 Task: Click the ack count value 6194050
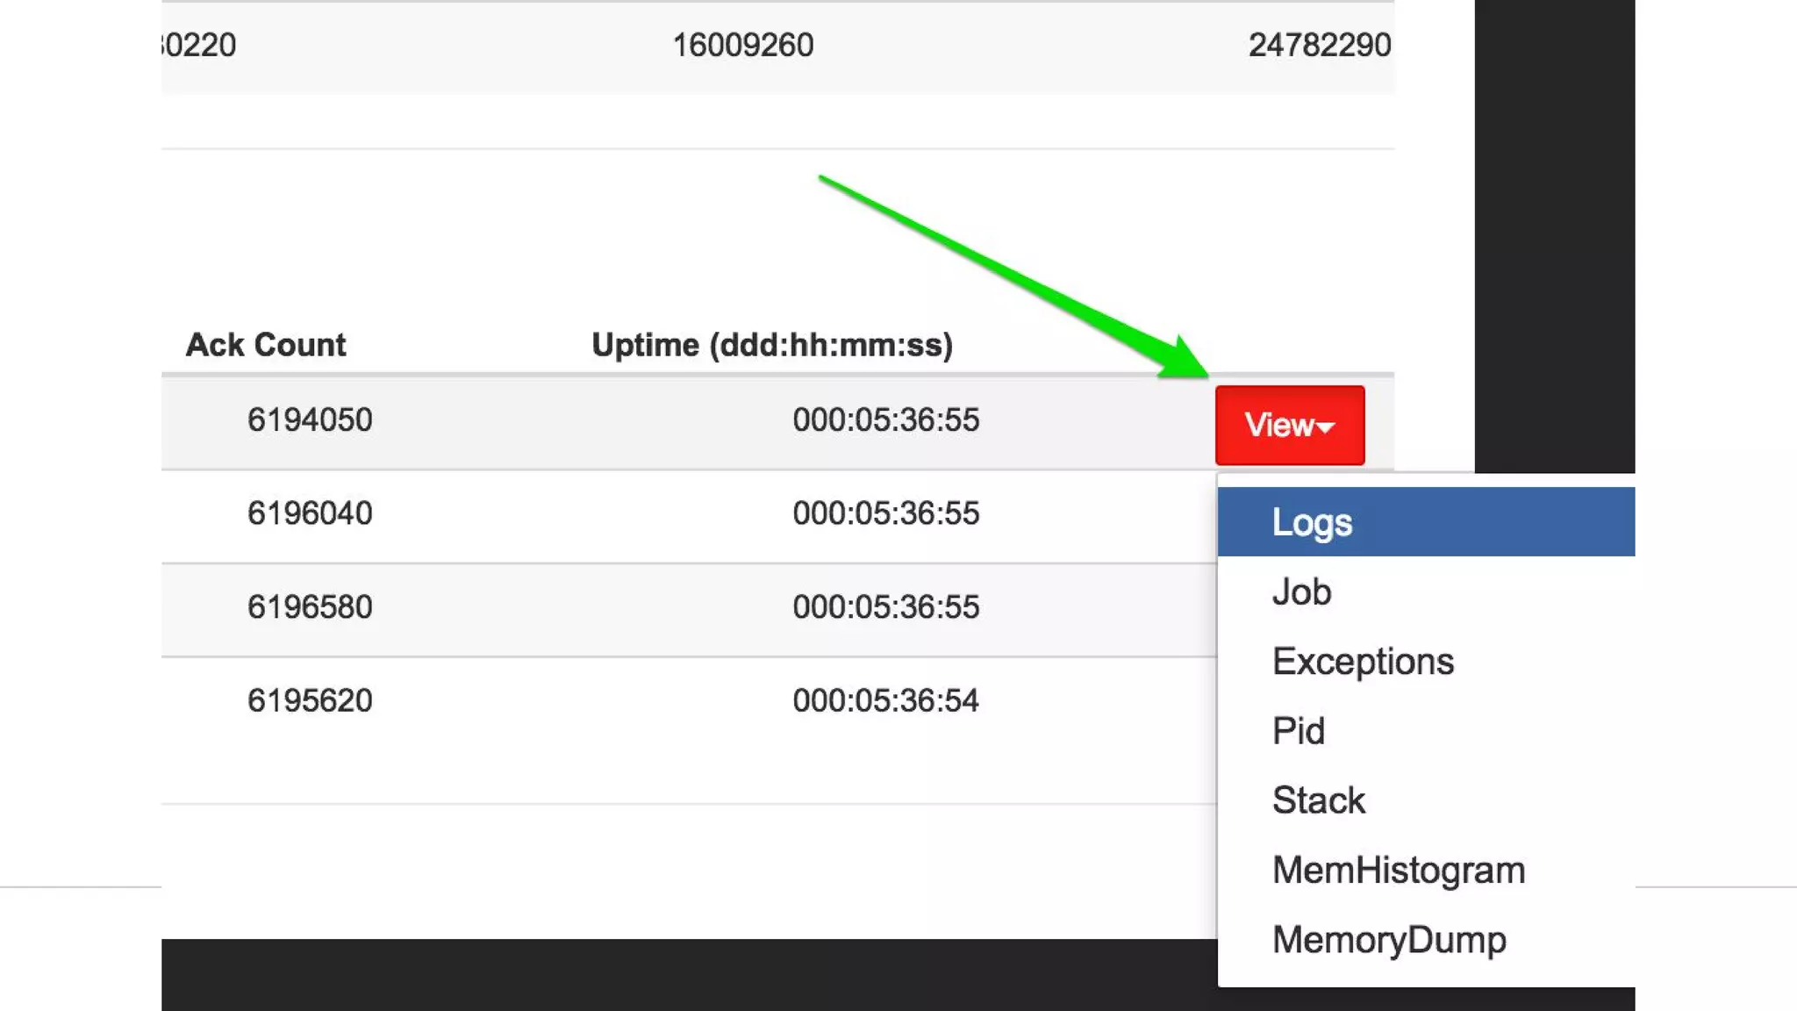[x=310, y=419]
